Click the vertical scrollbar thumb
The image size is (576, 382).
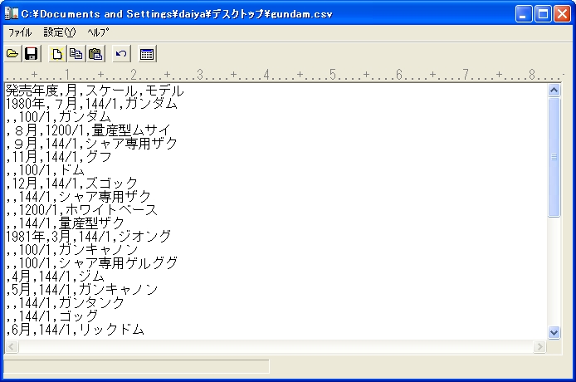(554, 157)
